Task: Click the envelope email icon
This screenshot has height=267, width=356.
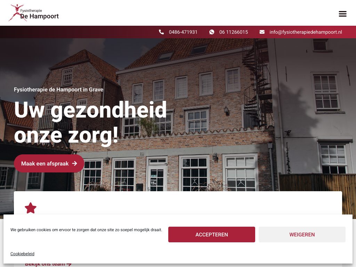Action: pyautogui.click(x=262, y=32)
